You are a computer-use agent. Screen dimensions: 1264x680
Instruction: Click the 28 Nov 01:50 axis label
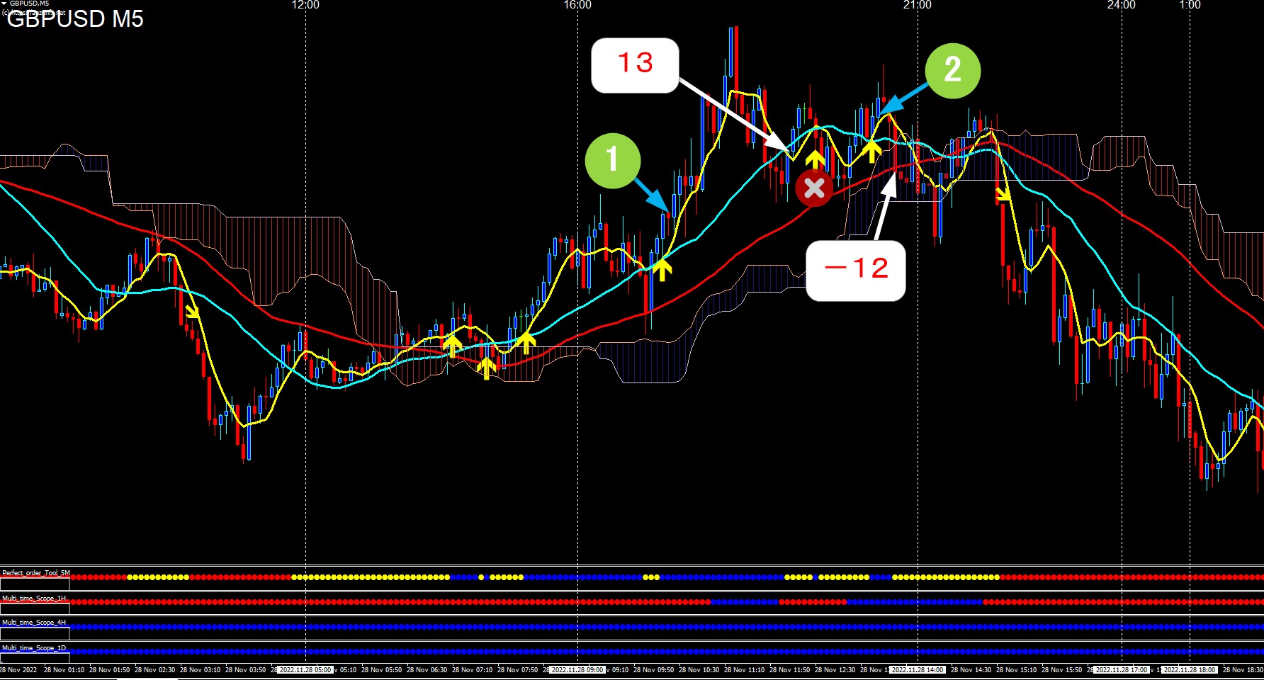point(109,669)
